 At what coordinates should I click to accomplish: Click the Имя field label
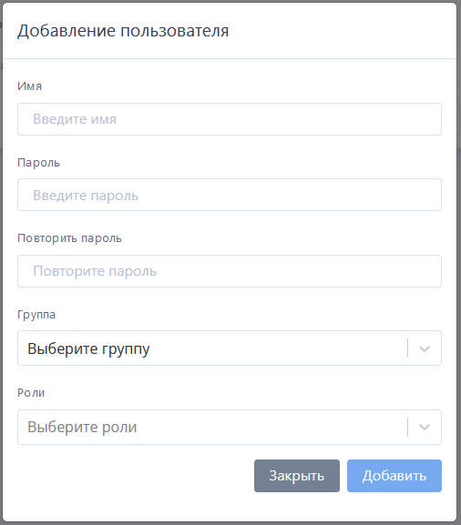coord(30,86)
